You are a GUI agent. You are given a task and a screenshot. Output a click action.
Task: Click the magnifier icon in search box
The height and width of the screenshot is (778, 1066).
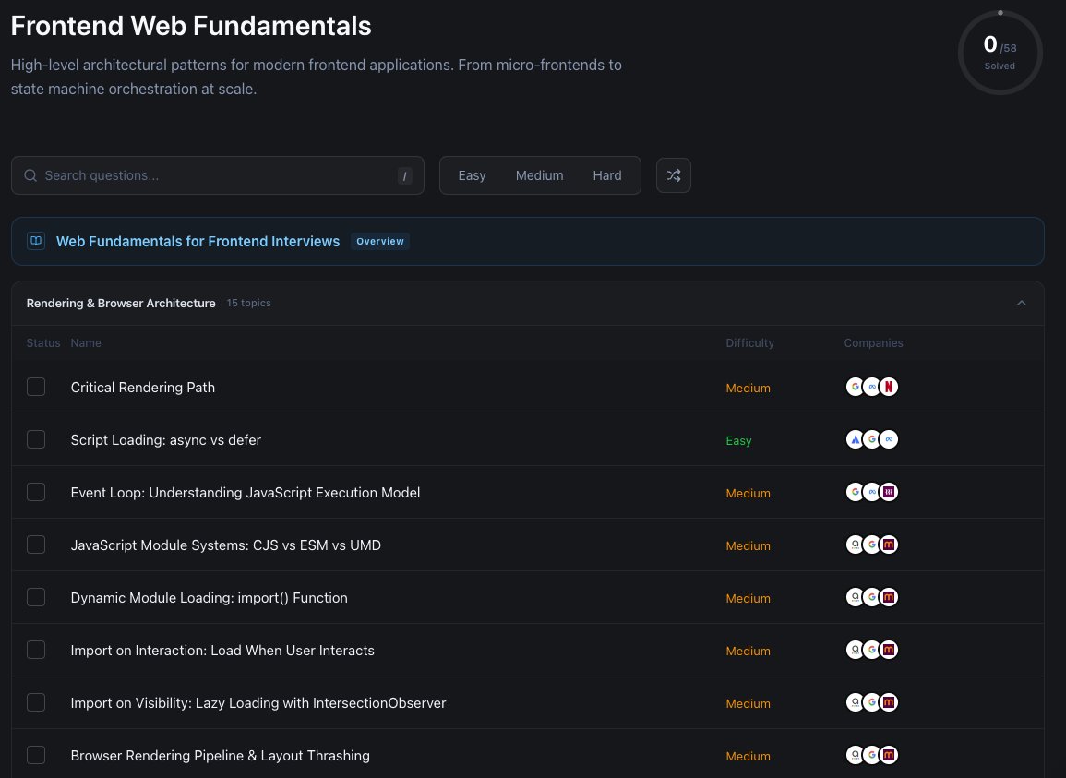(x=30, y=175)
